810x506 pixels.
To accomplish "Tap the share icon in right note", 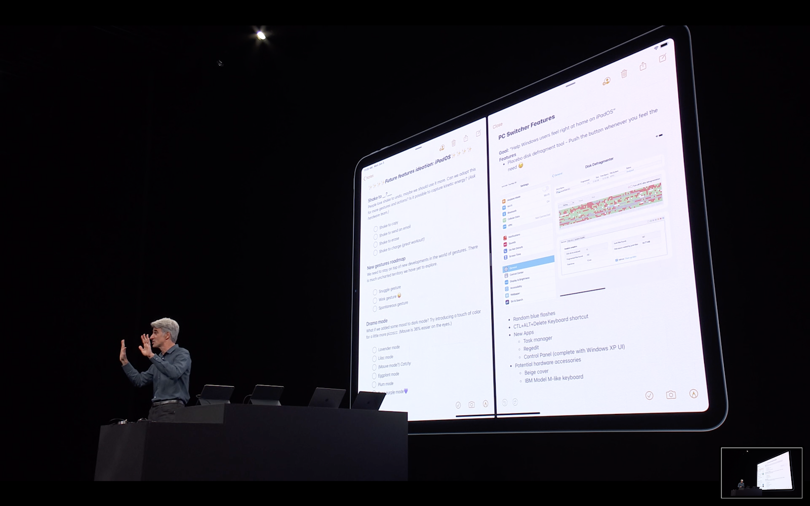I will 643,66.
